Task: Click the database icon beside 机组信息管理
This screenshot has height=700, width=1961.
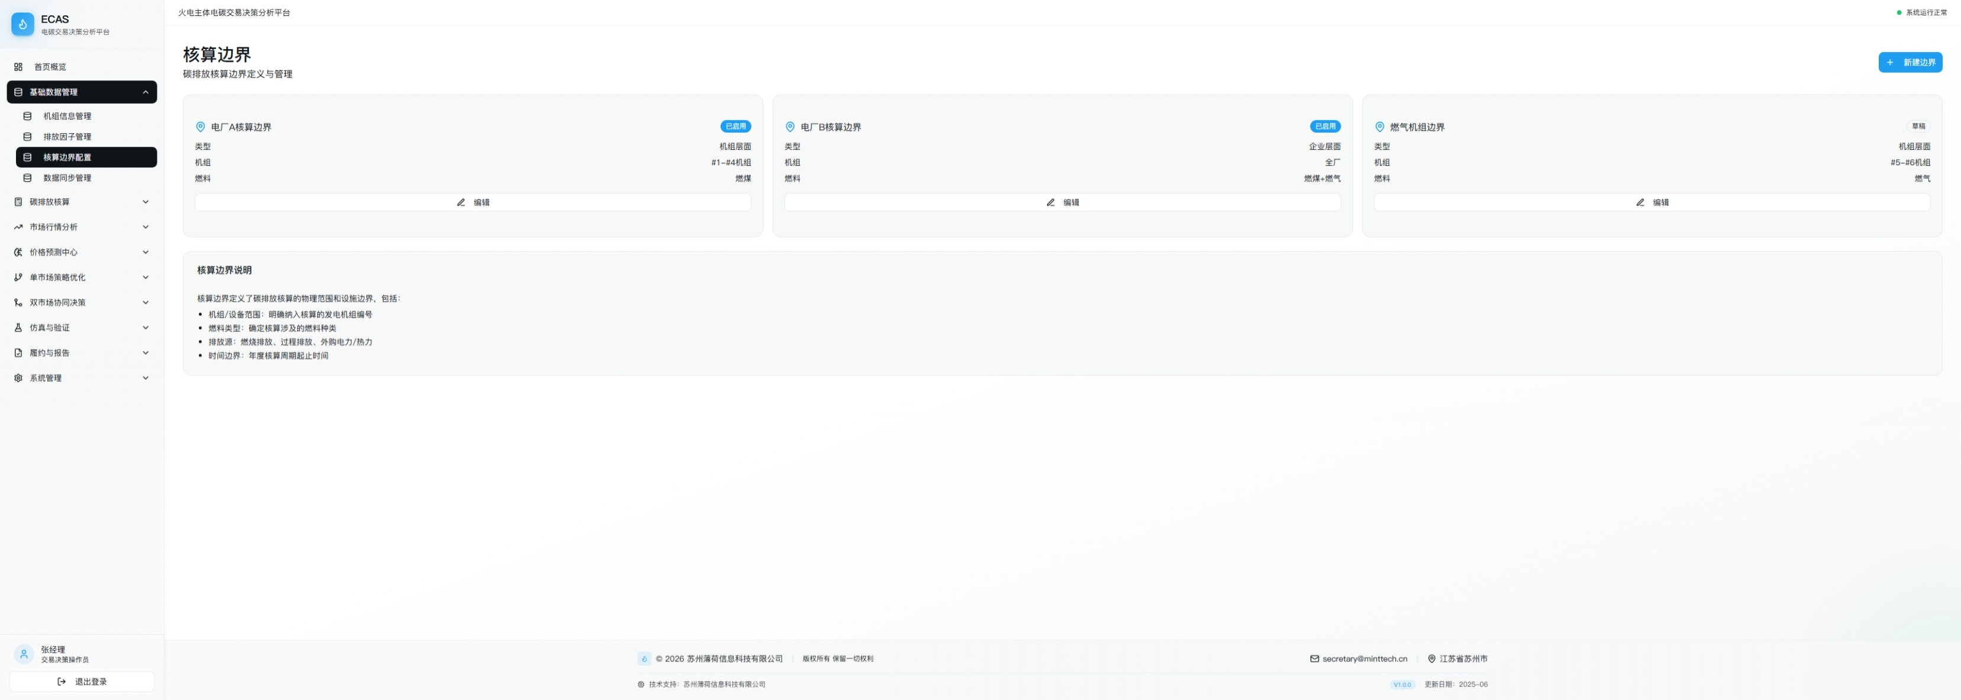Action: pos(27,117)
